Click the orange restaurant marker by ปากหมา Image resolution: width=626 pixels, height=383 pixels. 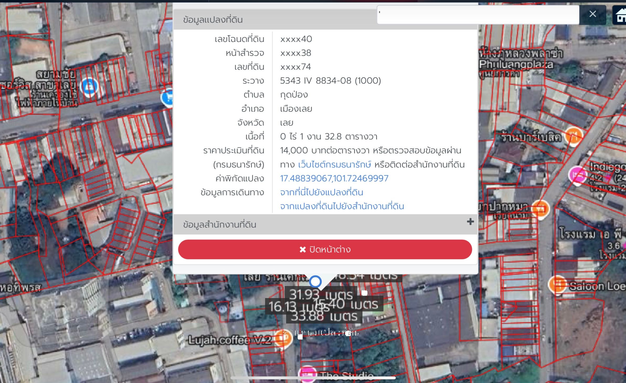540,209
